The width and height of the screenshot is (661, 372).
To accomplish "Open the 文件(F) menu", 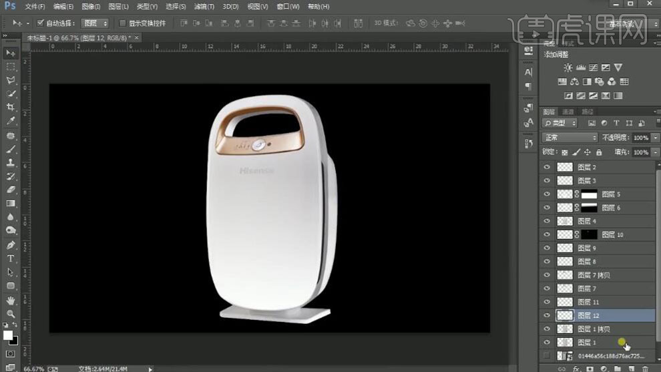I will pos(35,6).
